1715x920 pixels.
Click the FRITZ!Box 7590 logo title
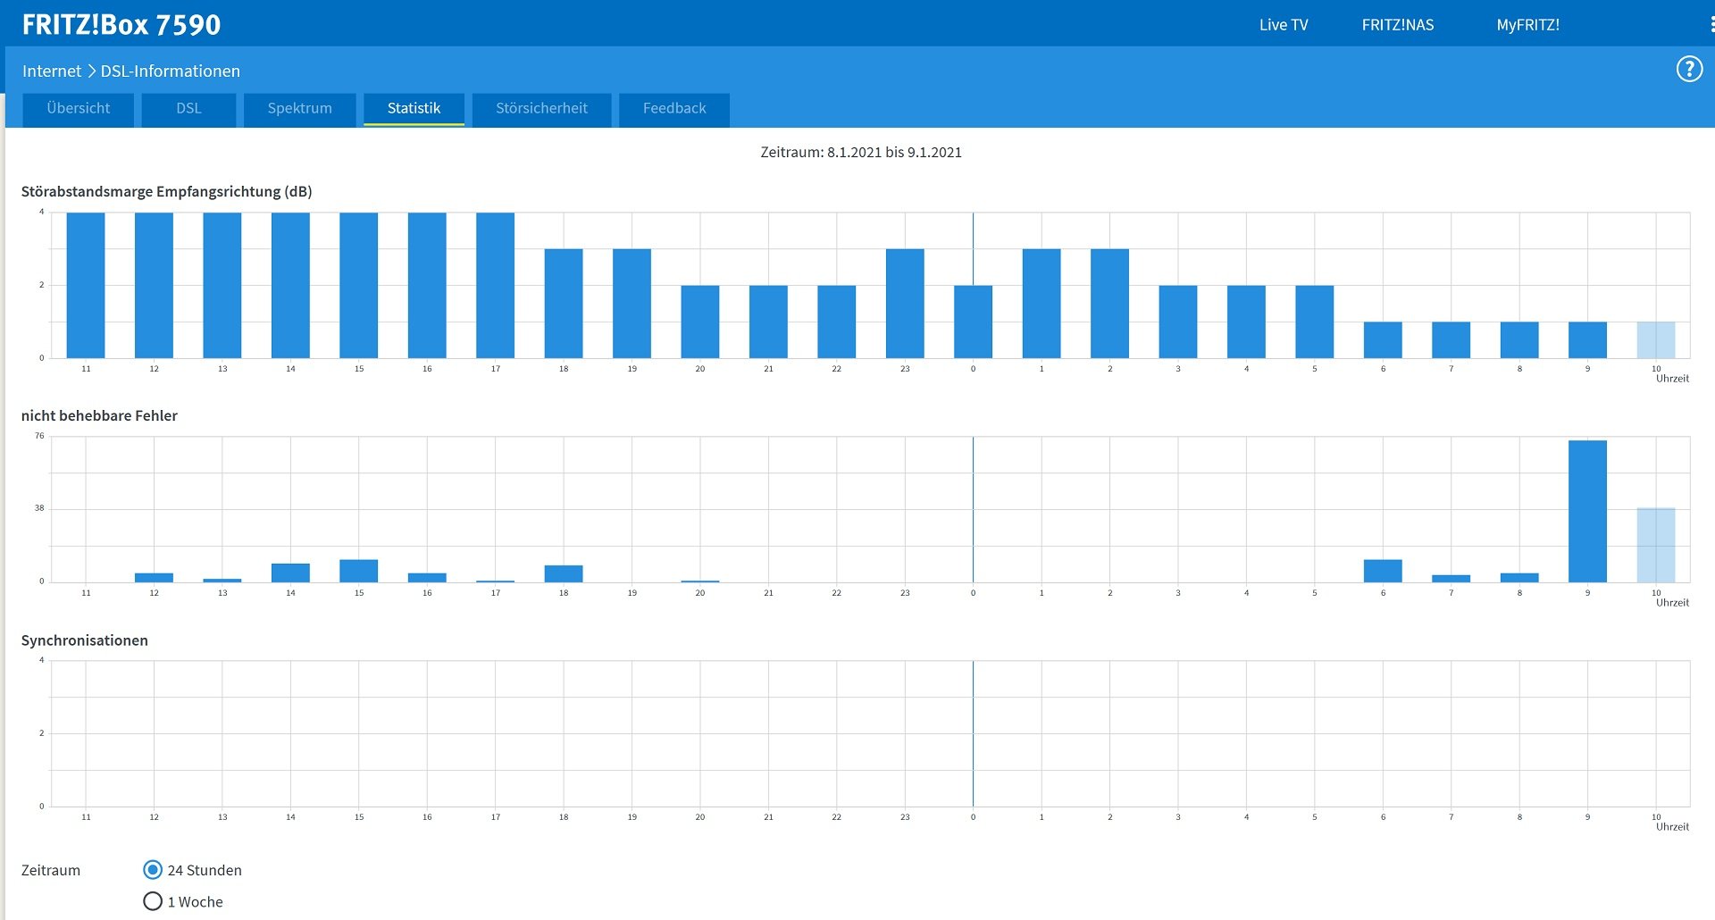(121, 25)
